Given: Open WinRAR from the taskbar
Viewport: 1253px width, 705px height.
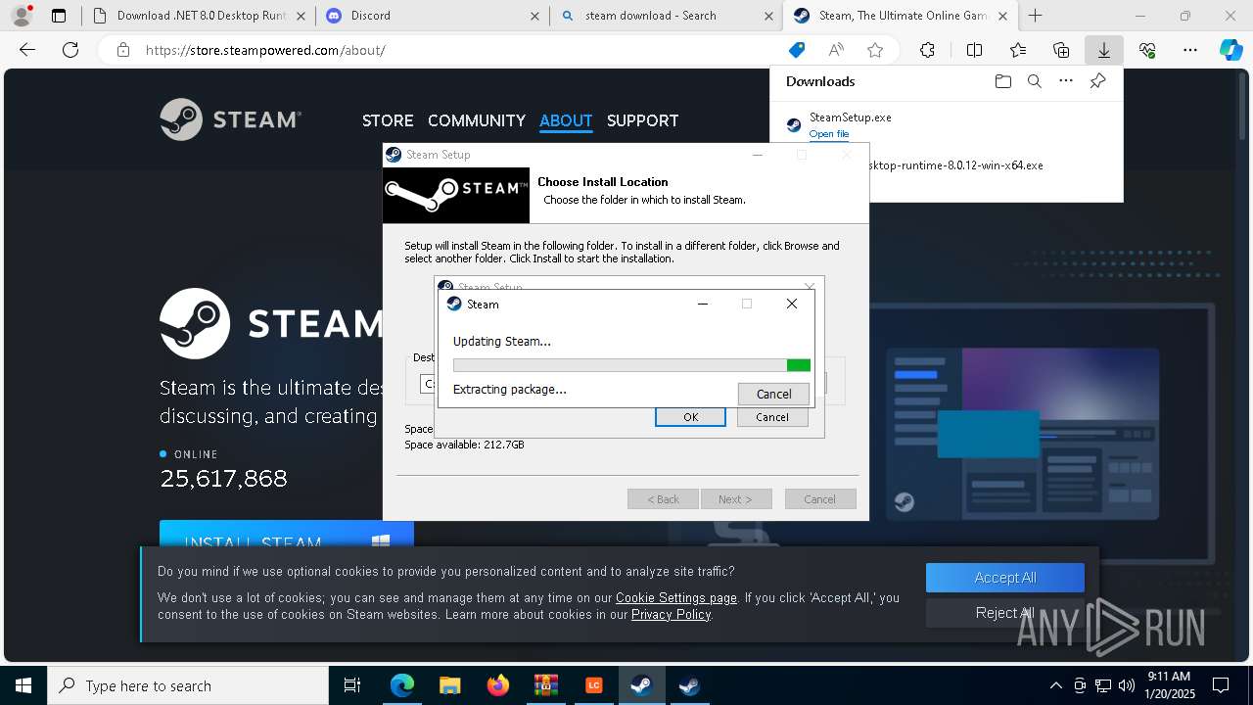Looking at the screenshot, I should (545, 685).
